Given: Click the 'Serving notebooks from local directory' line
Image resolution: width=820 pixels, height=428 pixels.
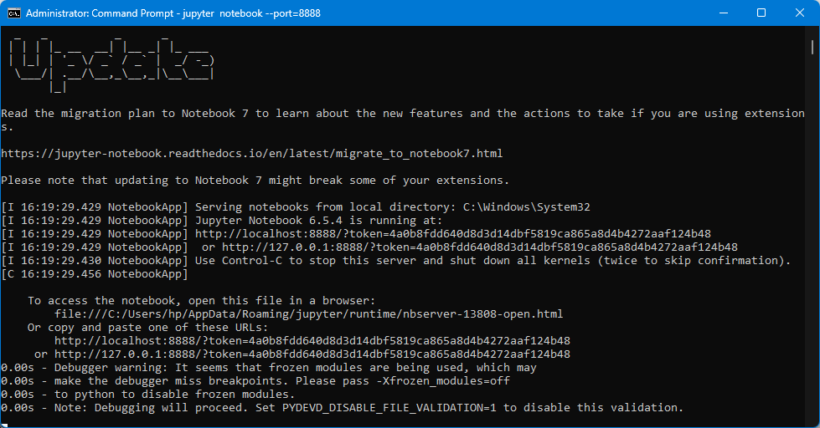Looking at the screenshot, I should coord(296,207).
